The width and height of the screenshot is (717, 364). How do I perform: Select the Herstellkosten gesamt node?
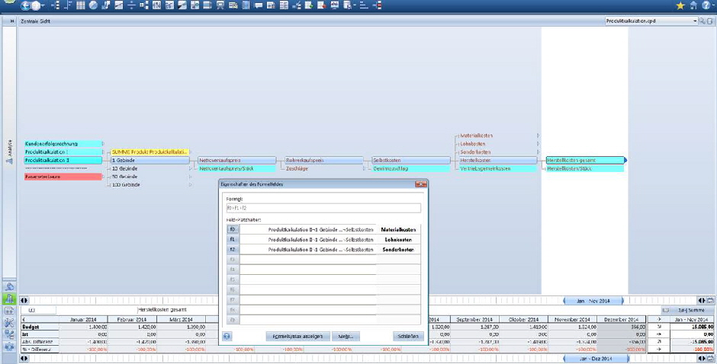pyautogui.click(x=585, y=161)
